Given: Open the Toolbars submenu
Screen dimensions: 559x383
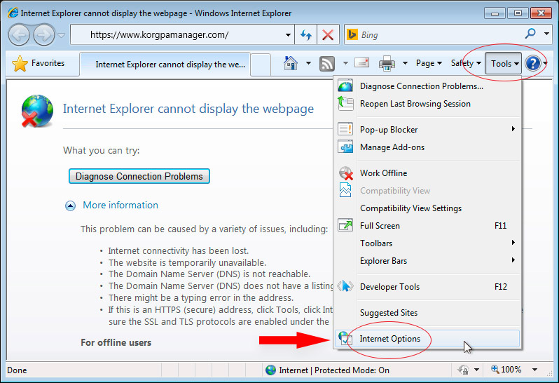Looking at the screenshot, I should tap(428, 243).
